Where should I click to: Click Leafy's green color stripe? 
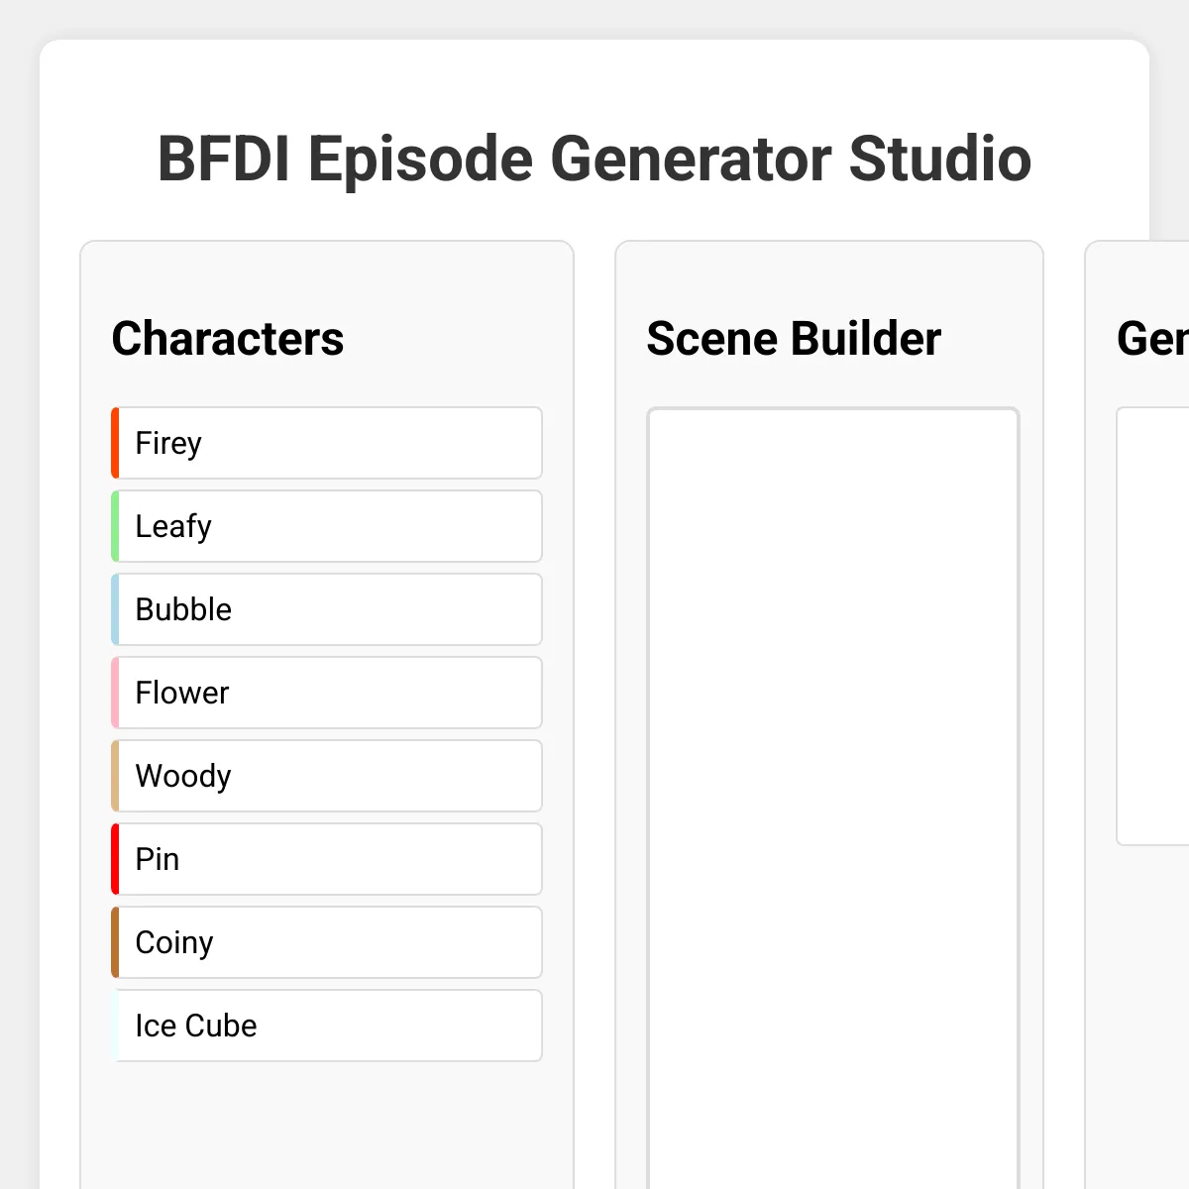pos(114,526)
